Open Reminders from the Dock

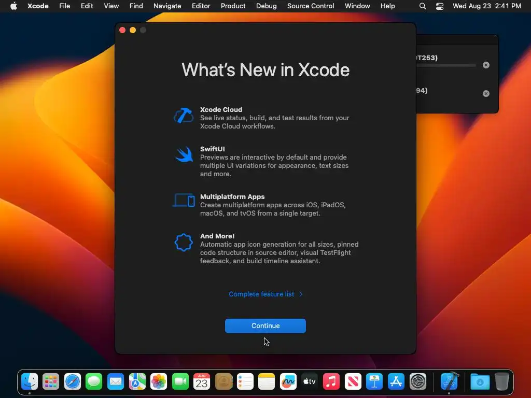245,382
